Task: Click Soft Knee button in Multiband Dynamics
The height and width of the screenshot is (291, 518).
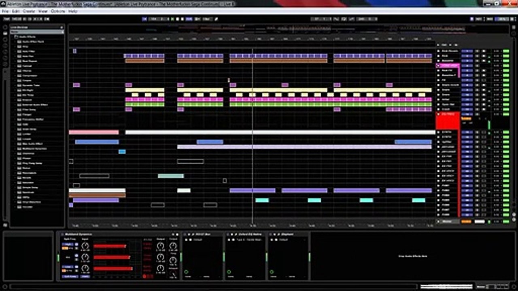Action: [x=70, y=276]
